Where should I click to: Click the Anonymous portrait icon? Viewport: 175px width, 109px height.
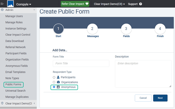(58, 87)
